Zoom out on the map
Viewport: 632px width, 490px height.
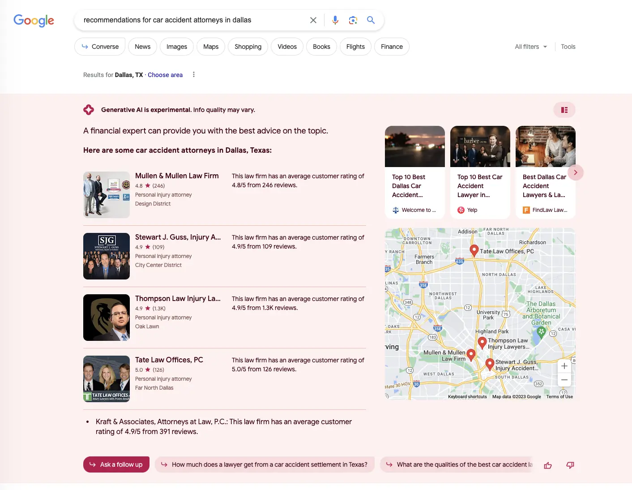click(564, 380)
